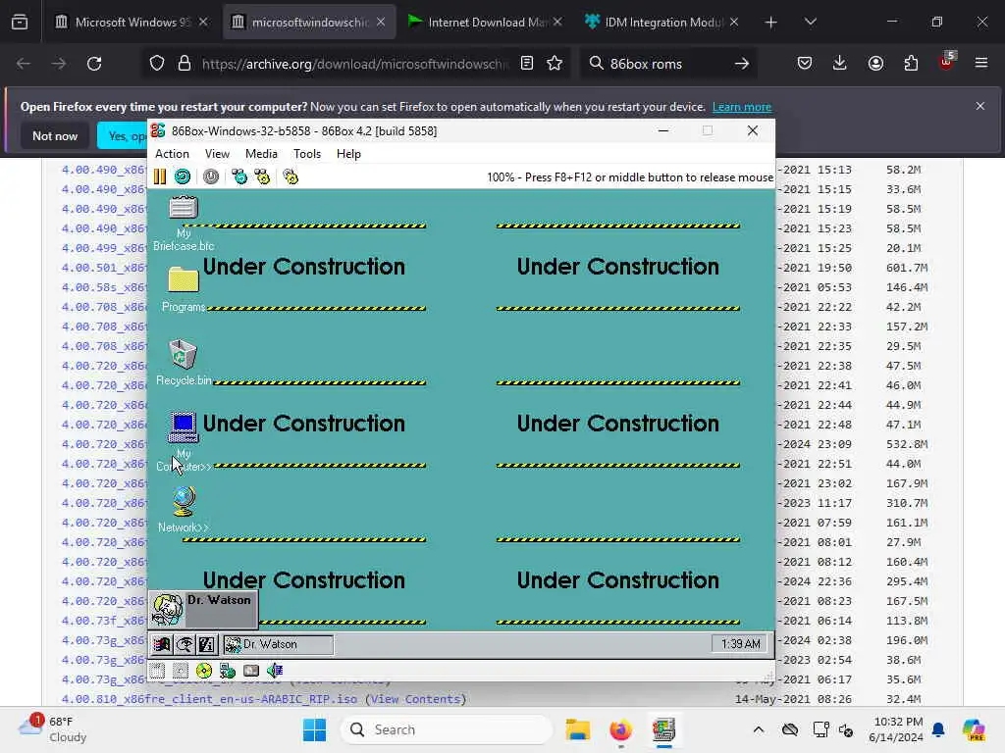Open a new Firefox tab with plus button
Screen dimensions: 1005x753
coord(771,23)
